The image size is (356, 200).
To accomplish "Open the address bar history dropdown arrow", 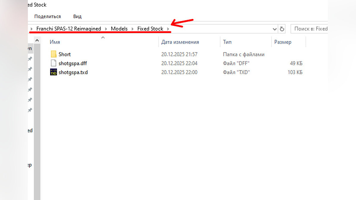I will 275,29.
